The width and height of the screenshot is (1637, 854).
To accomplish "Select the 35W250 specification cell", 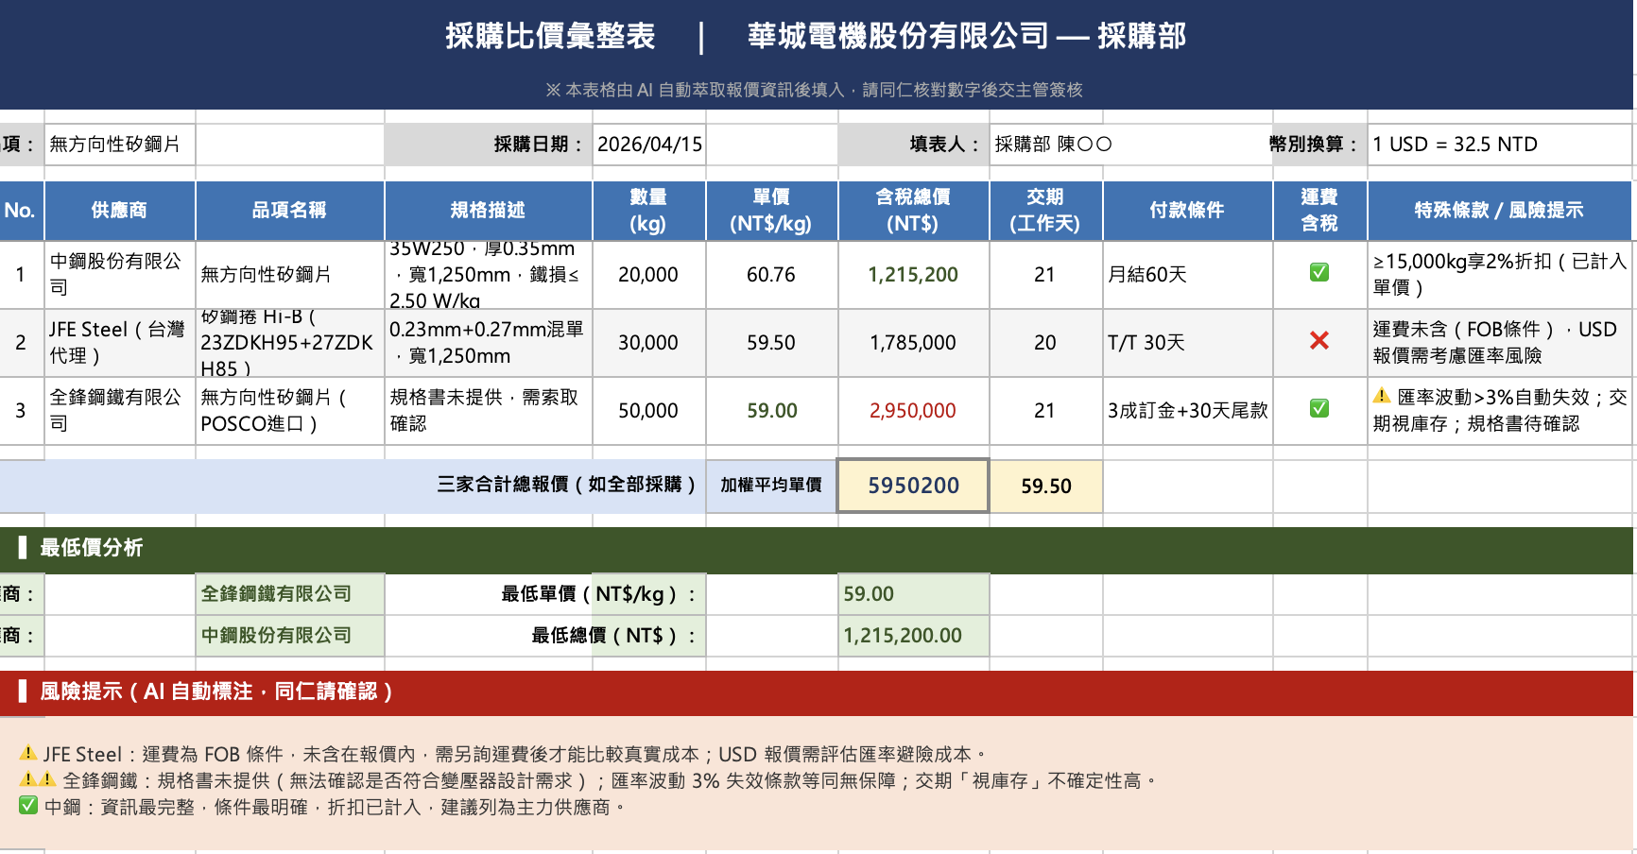I will click(489, 275).
